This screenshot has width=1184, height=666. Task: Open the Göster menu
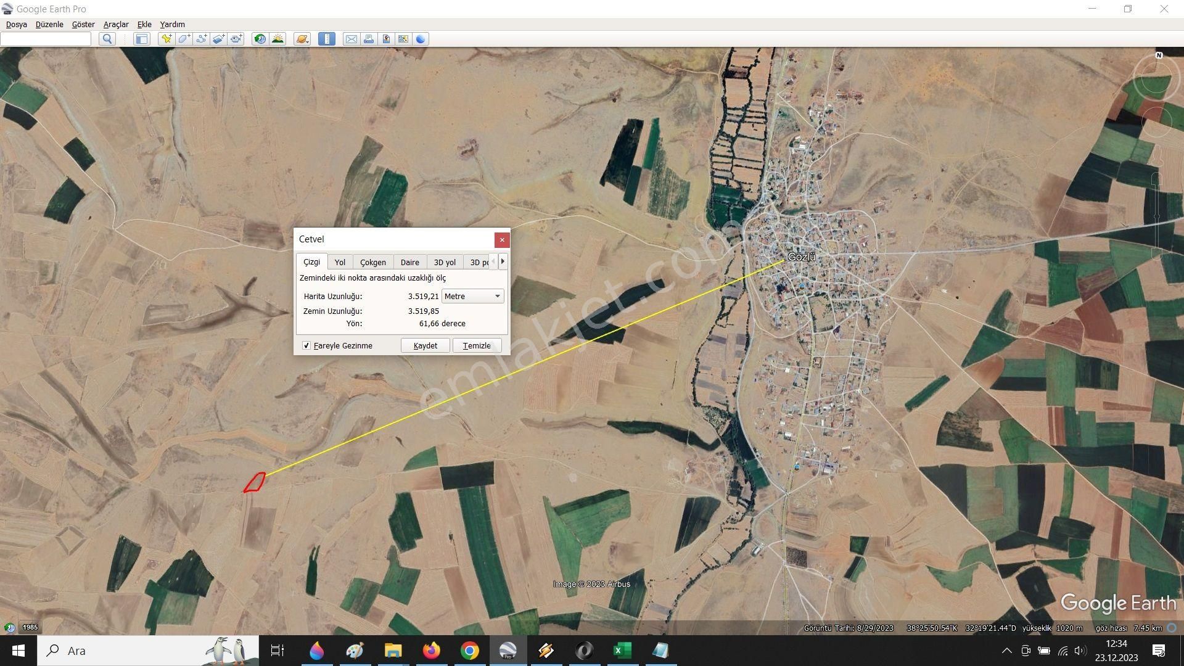click(x=83, y=24)
